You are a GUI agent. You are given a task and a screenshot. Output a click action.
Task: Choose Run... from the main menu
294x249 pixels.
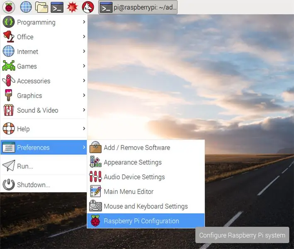(x=44, y=166)
